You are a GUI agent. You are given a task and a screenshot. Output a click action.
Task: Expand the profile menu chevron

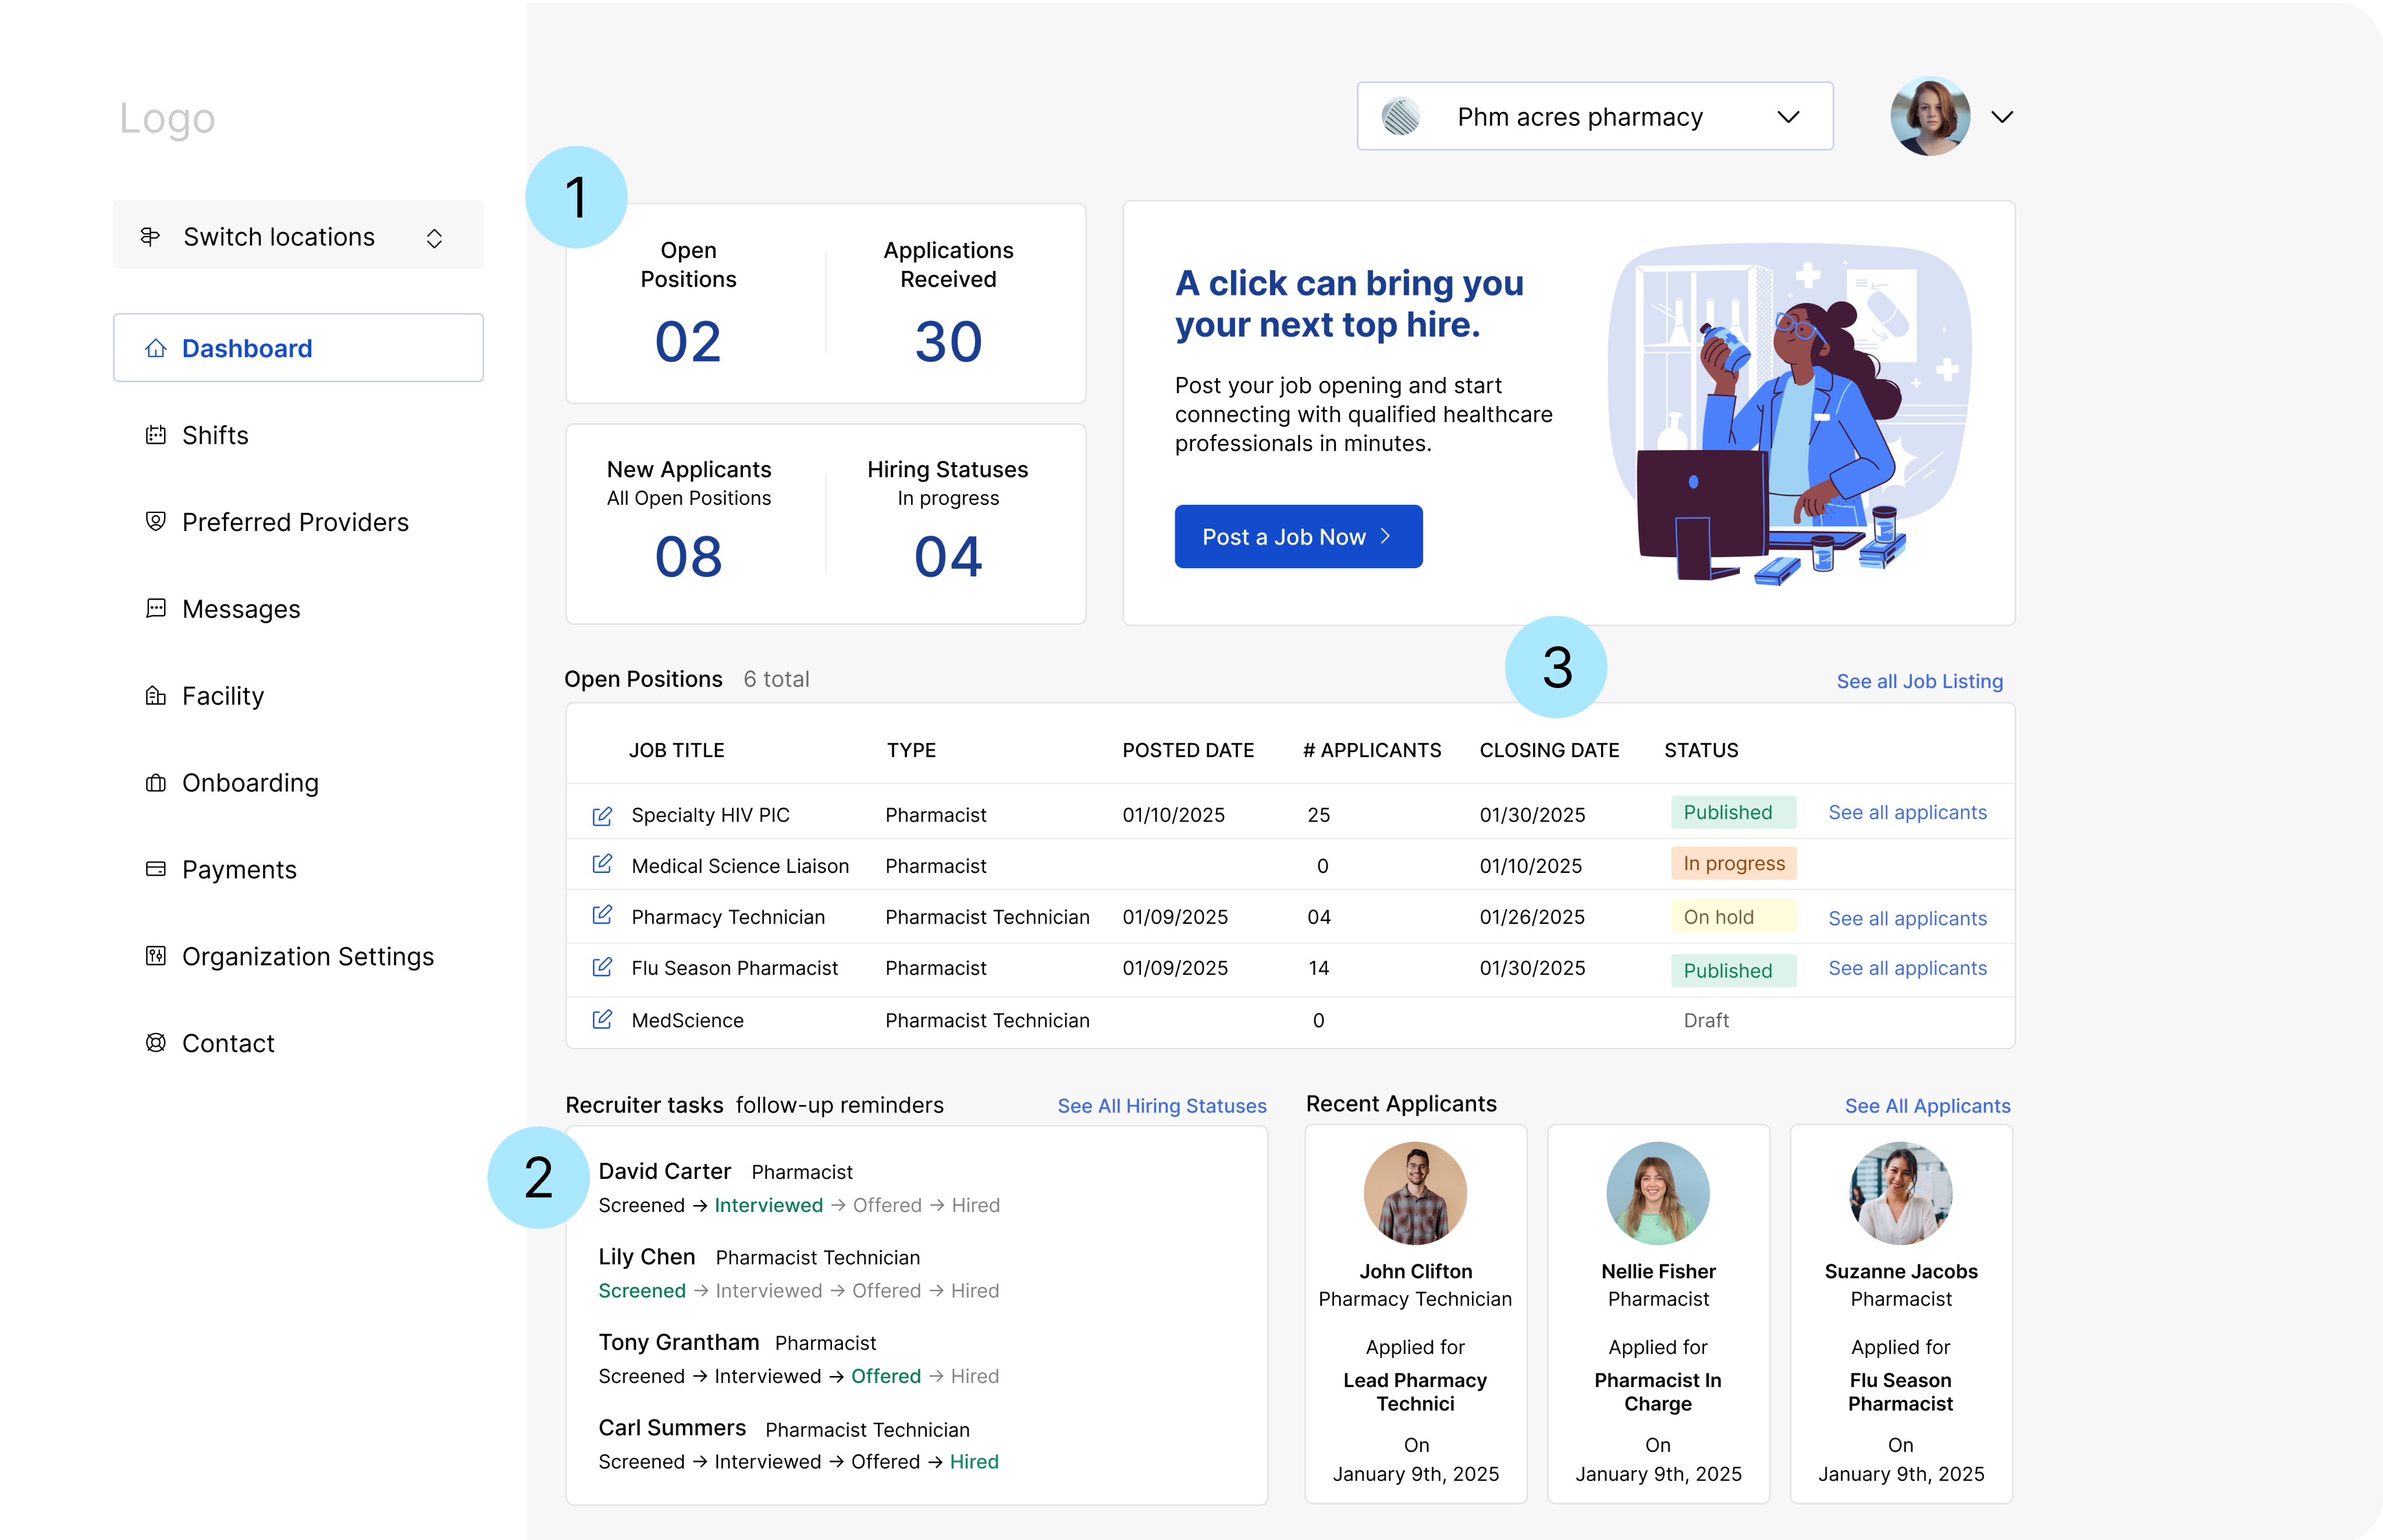[2002, 117]
